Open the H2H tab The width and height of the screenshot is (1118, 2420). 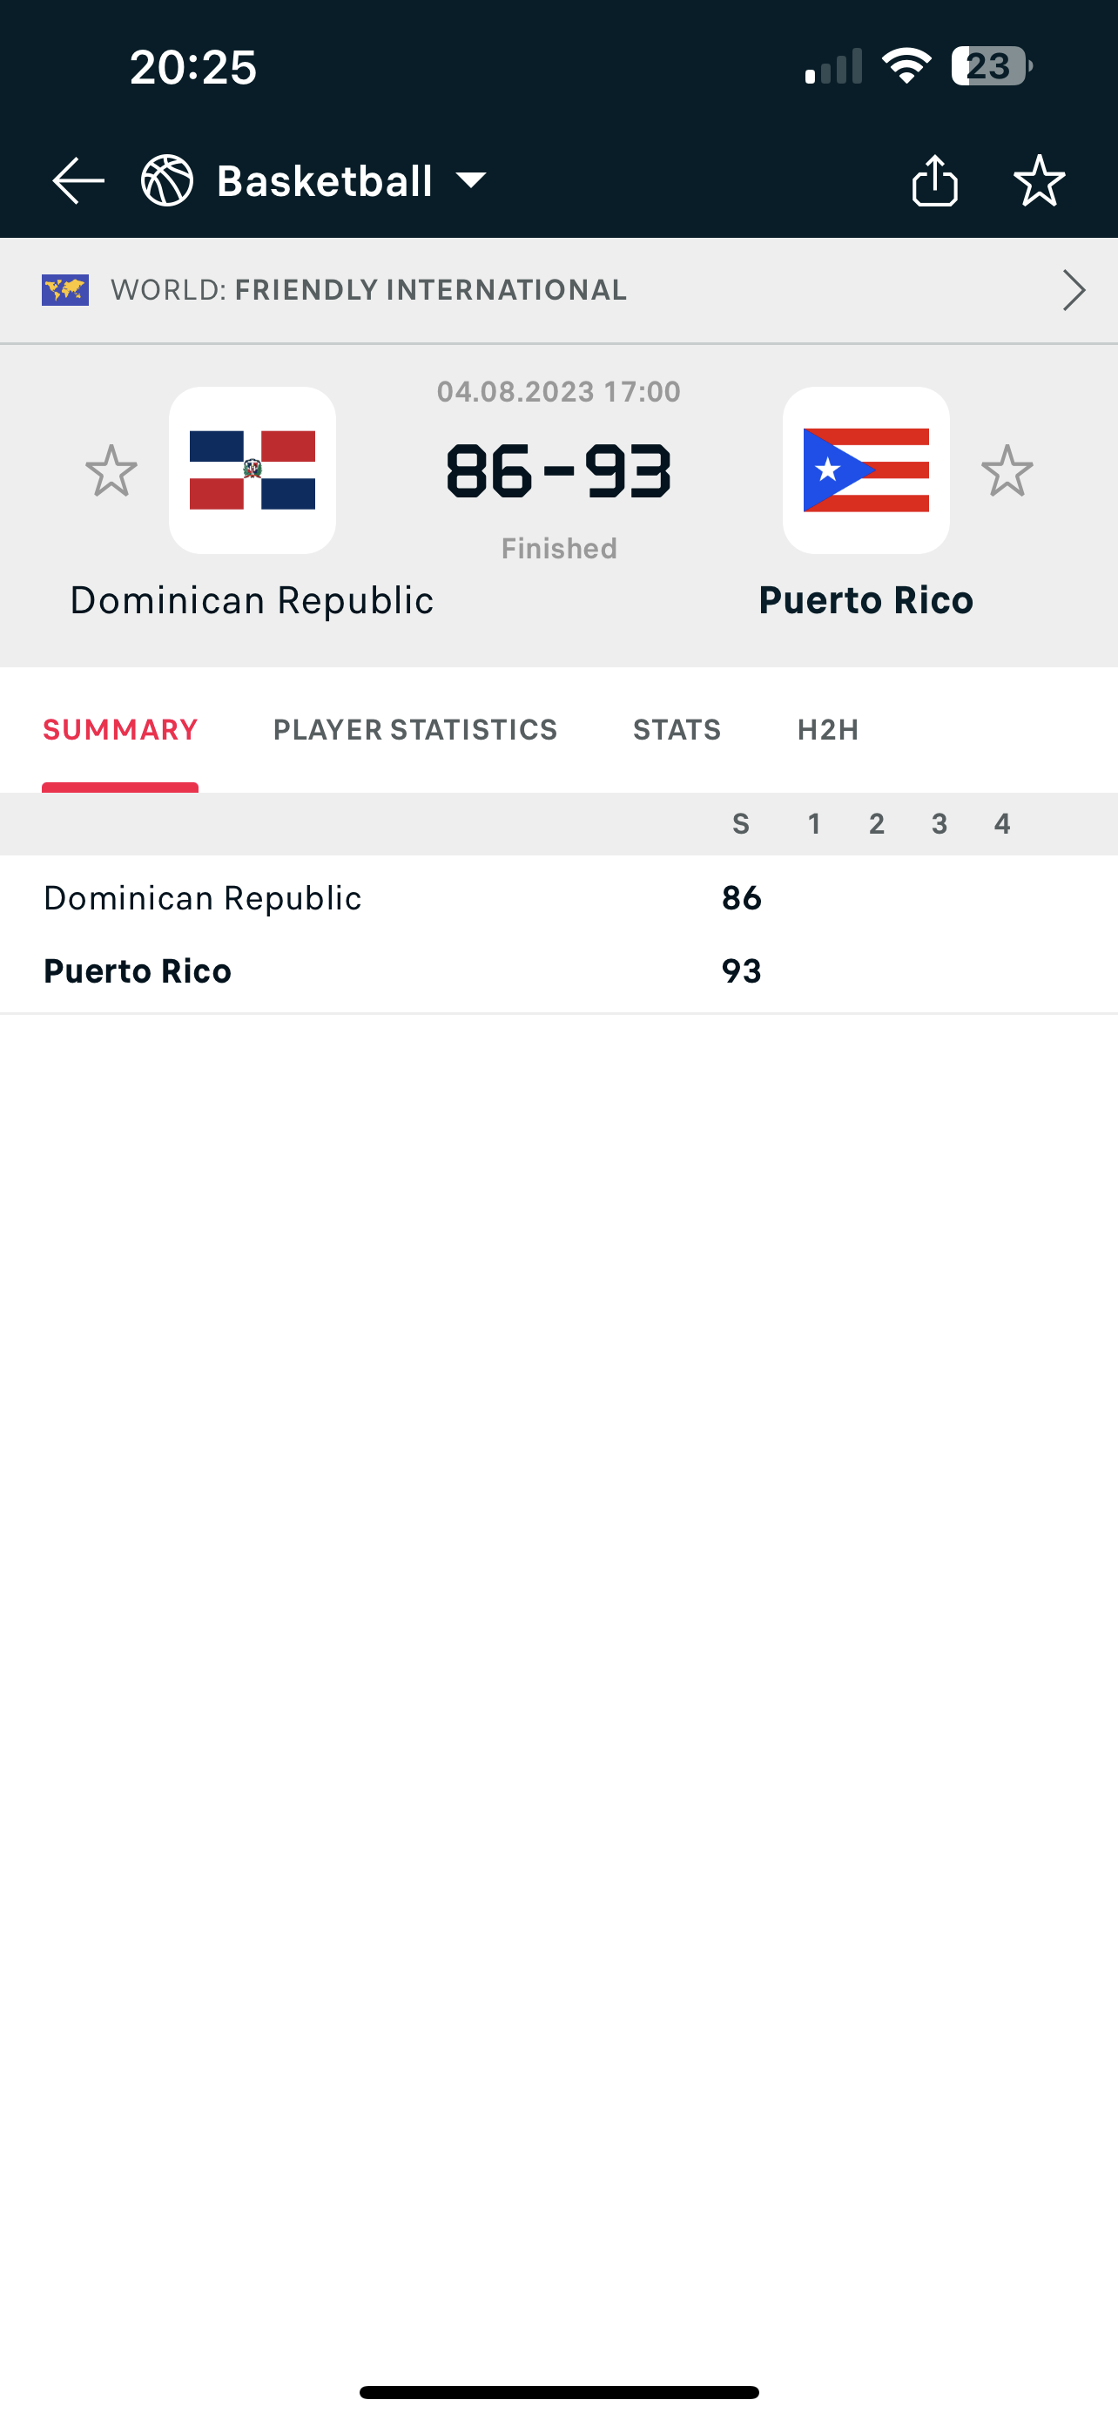point(828,730)
